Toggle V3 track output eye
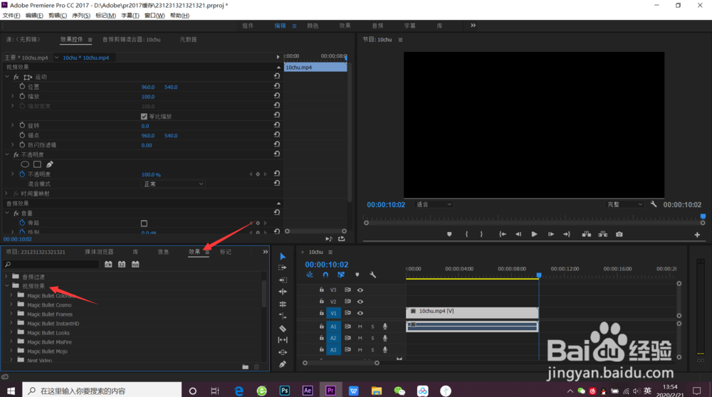 pos(360,290)
